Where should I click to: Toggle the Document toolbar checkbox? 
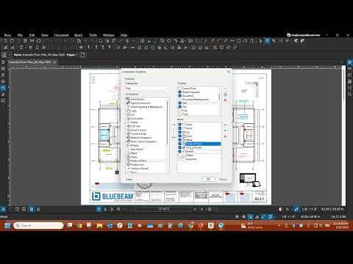tap(179, 95)
